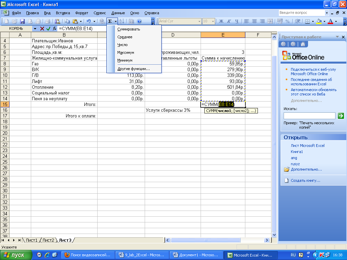Click the Введите вопрос help box
Image resolution: width=347 pixels, height=260 pixels.
click(302, 13)
